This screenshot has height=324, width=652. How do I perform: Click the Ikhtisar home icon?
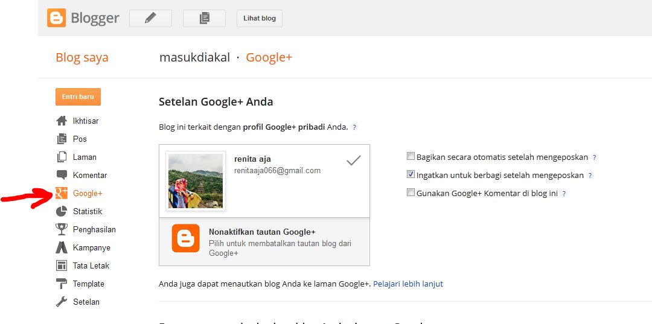coord(62,121)
